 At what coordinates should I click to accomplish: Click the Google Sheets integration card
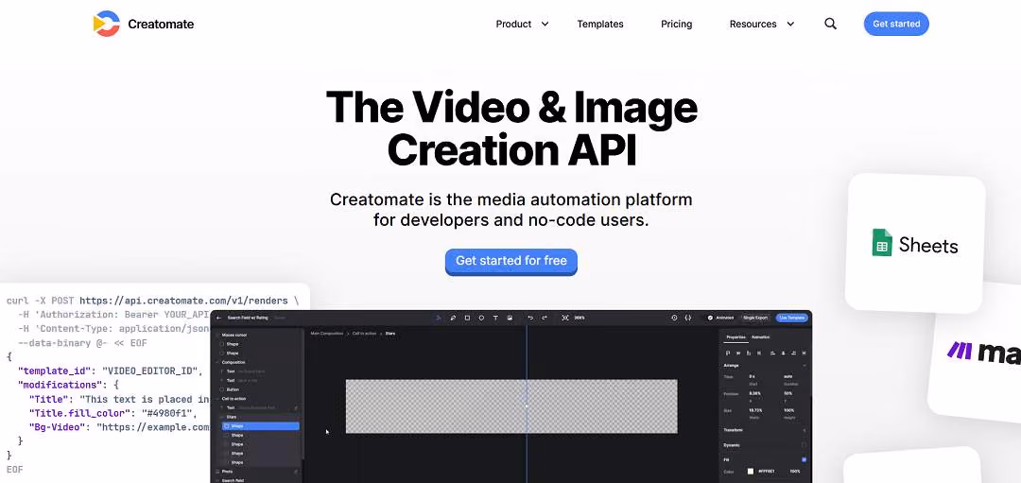[x=915, y=243]
